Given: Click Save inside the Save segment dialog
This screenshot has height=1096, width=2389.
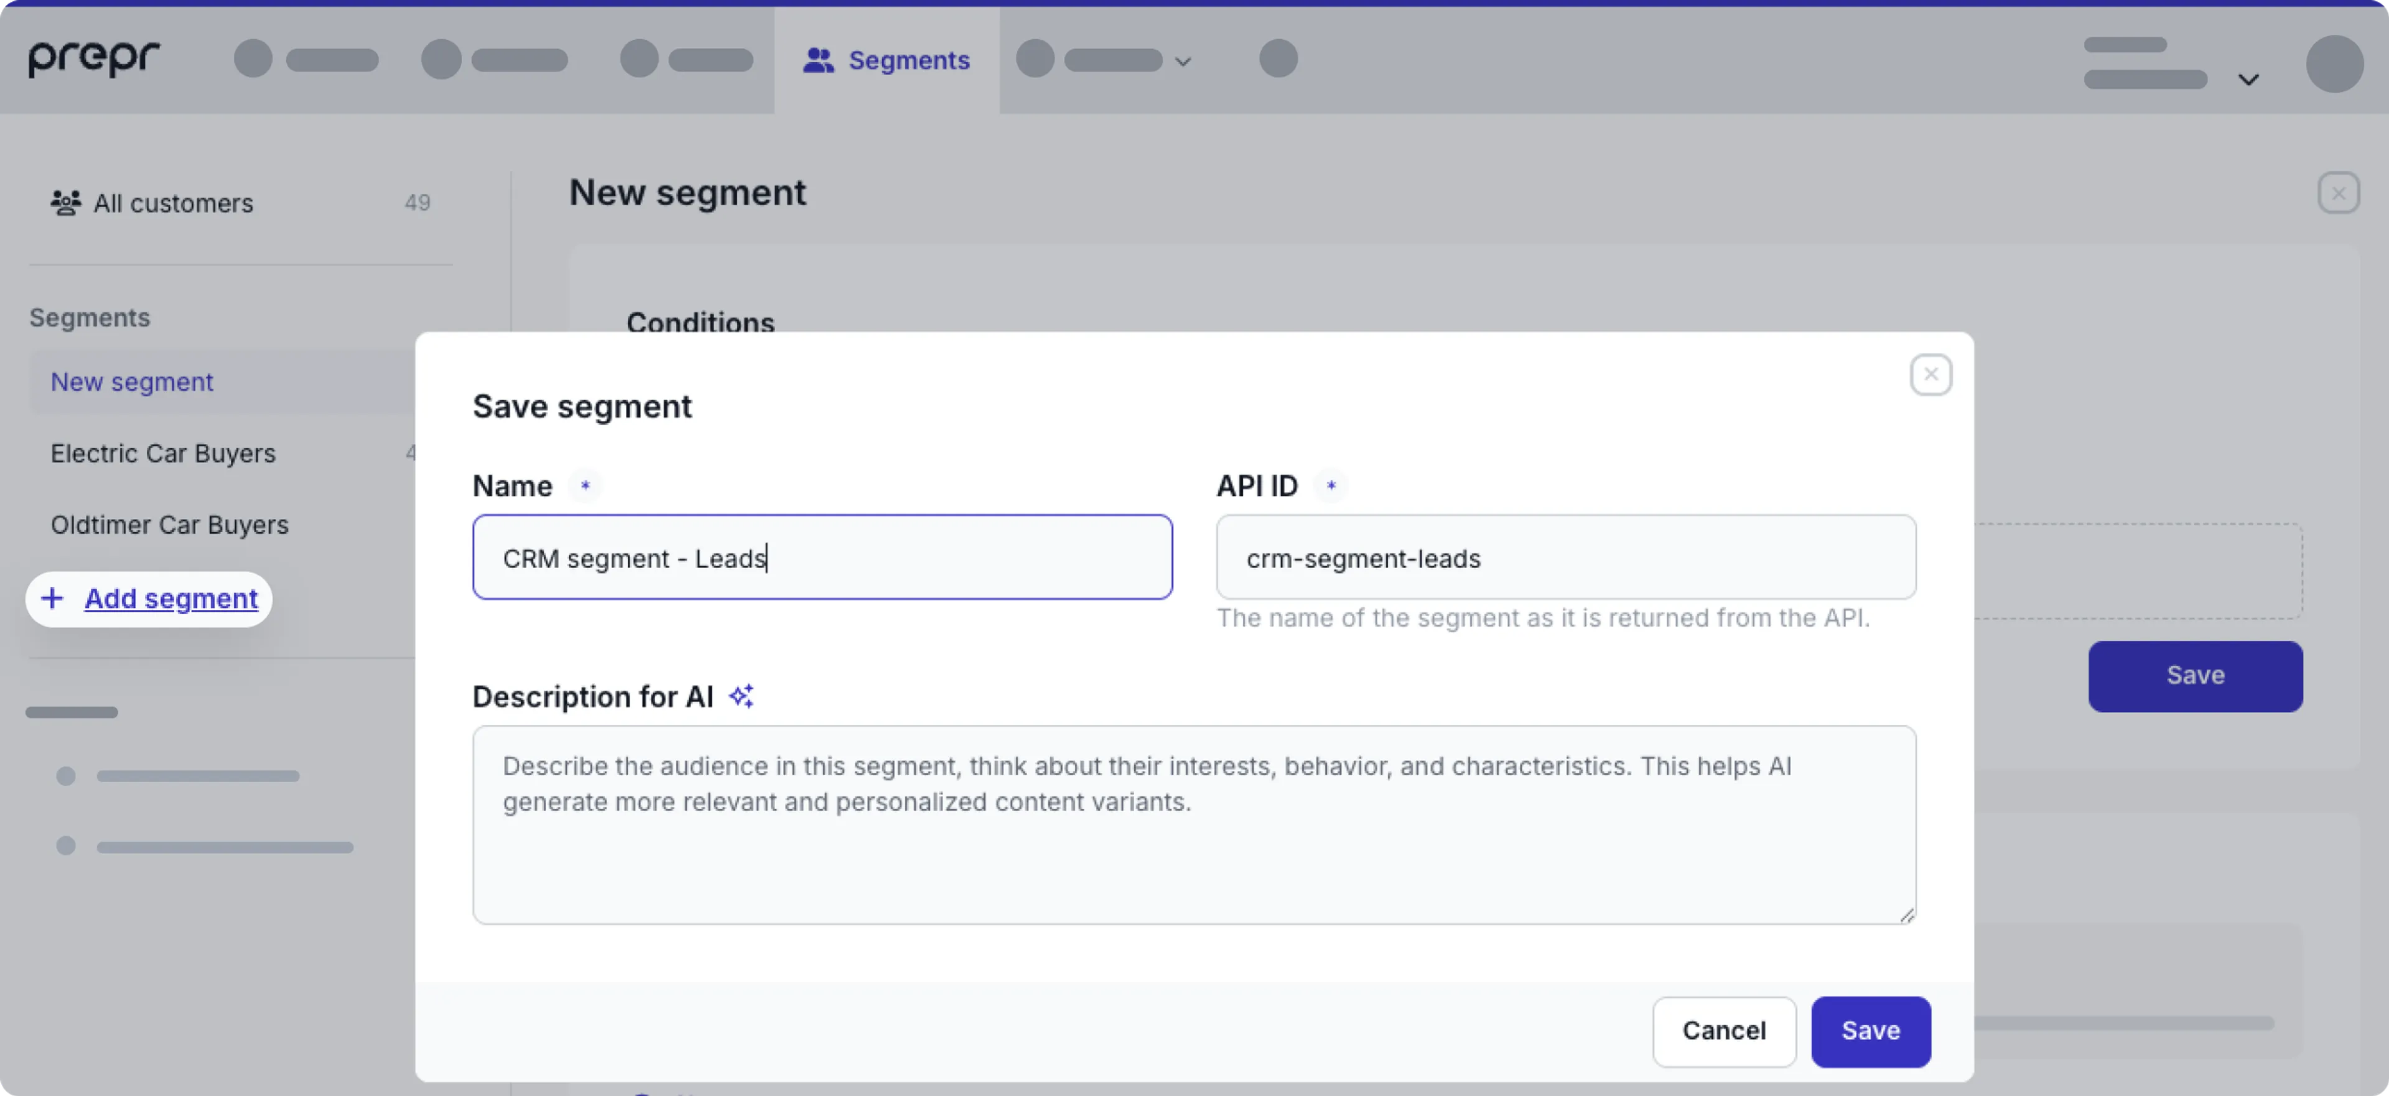Looking at the screenshot, I should (x=1871, y=1031).
